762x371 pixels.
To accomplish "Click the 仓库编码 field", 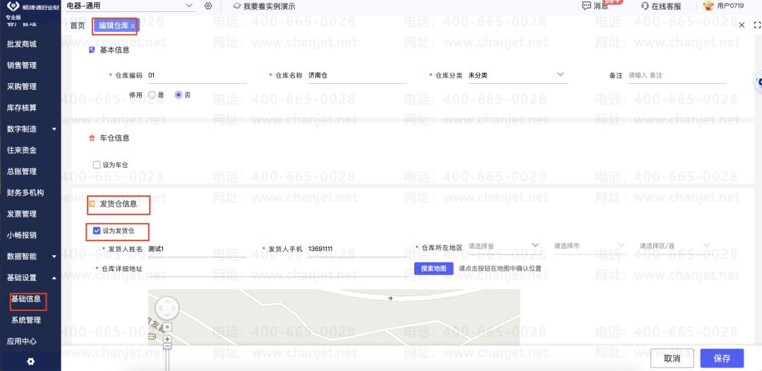I will [197, 75].
